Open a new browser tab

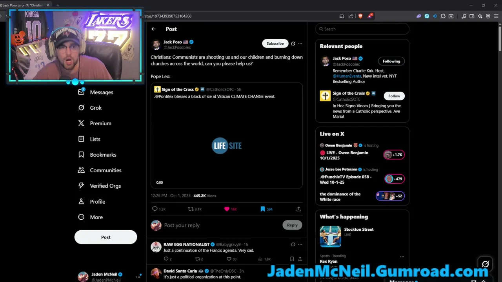(58, 5)
